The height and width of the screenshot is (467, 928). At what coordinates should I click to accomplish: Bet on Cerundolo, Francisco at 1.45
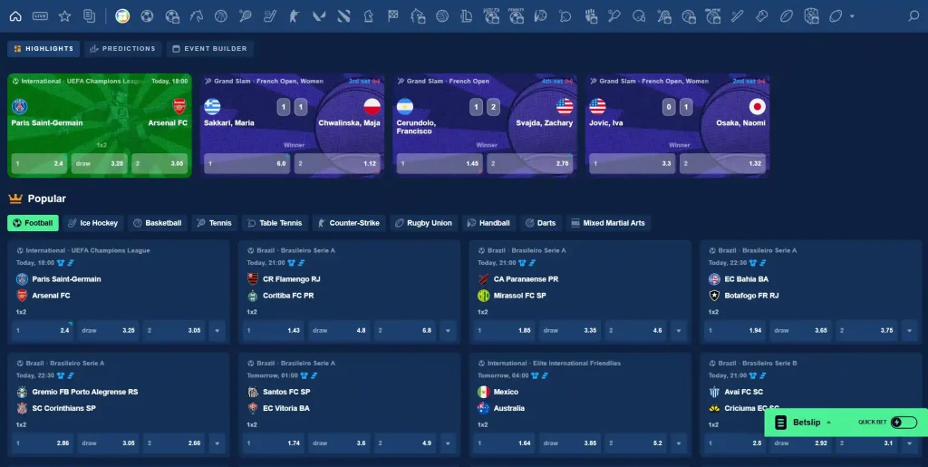pos(440,163)
